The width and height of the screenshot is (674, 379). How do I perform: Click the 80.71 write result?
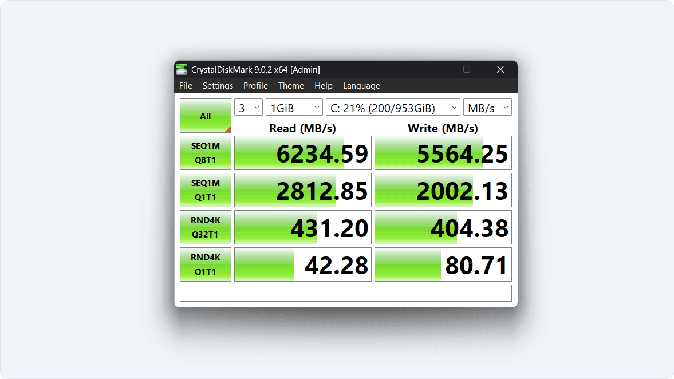pyautogui.click(x=443, y=264)
